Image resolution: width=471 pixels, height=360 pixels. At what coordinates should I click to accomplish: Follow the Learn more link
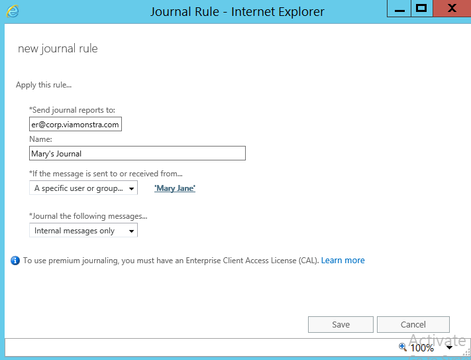pos(342,261)
